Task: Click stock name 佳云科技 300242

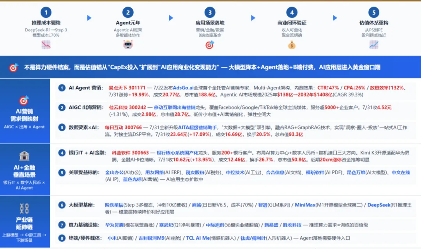Action: pyautogui.click(x=127, y=107)
